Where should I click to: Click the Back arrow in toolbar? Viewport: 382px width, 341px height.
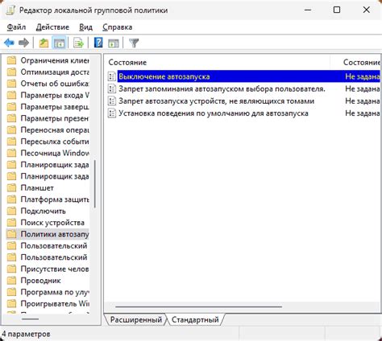9,43
